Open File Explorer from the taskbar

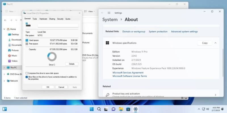click(121, 109)
